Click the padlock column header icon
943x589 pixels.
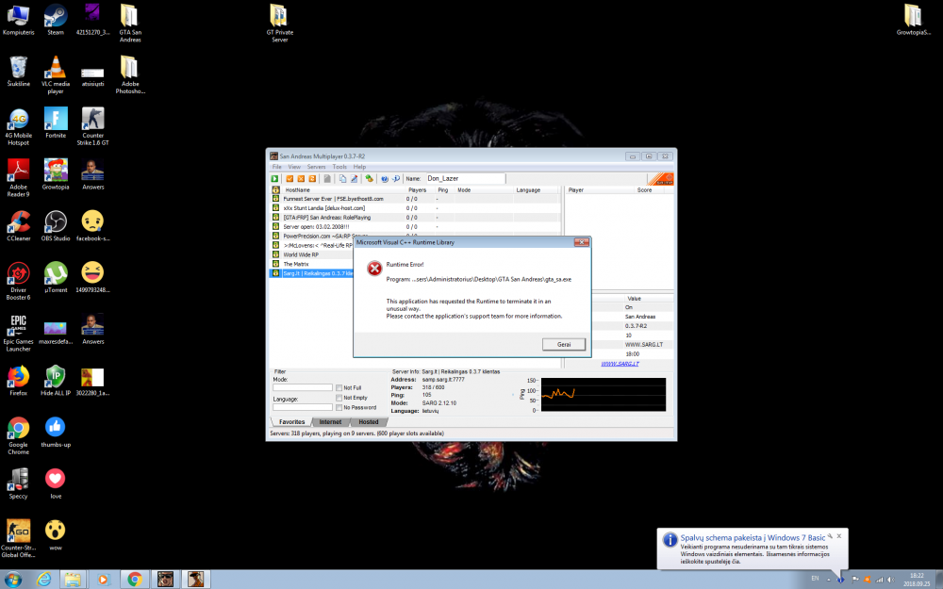(275, 190)
